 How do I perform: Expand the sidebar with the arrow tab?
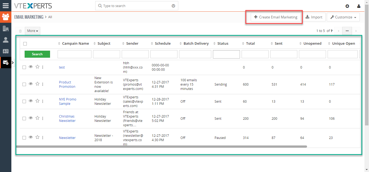[13, 63]
